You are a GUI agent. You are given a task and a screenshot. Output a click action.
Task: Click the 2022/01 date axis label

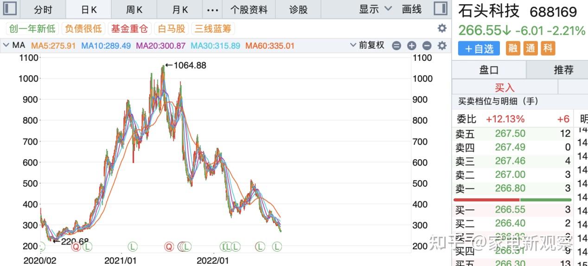(213, 260)
